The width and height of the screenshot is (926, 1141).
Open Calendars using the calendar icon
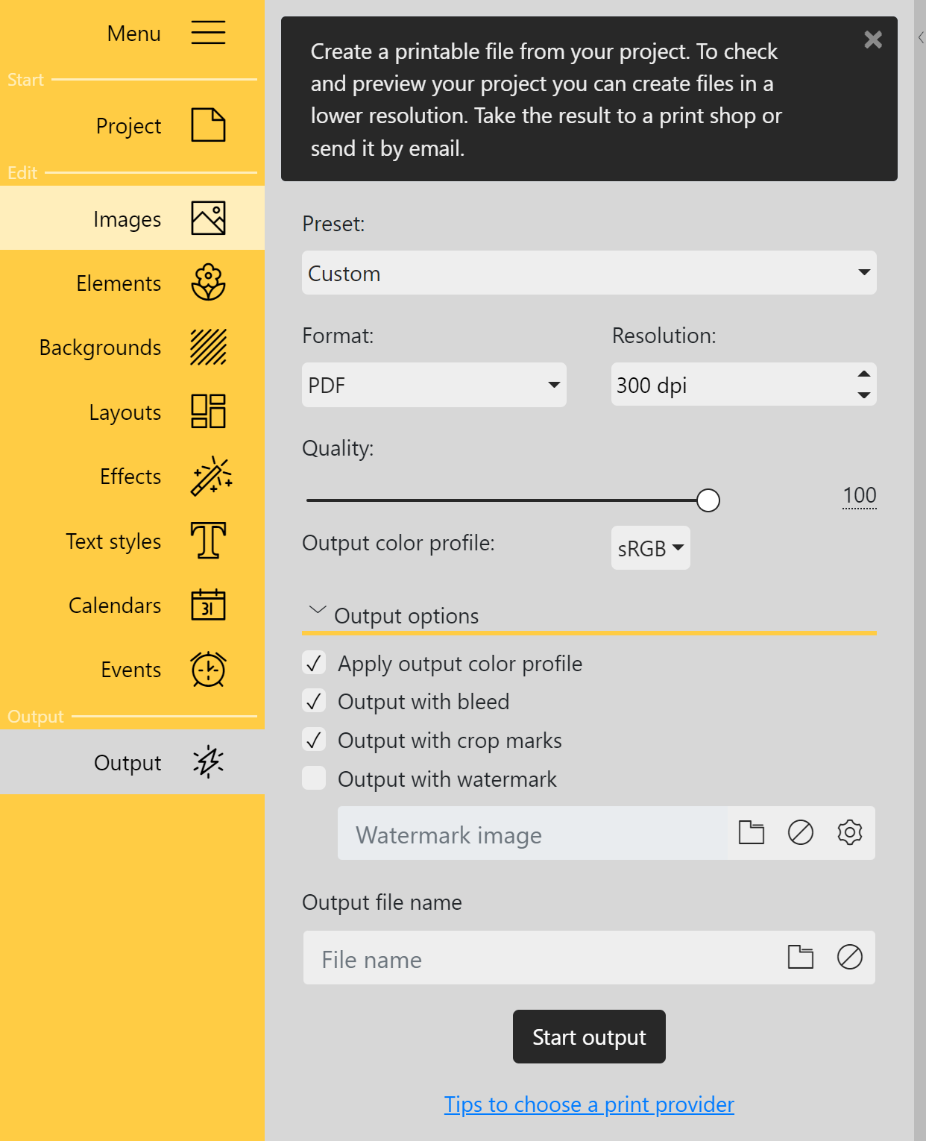(x=208, y=605)
